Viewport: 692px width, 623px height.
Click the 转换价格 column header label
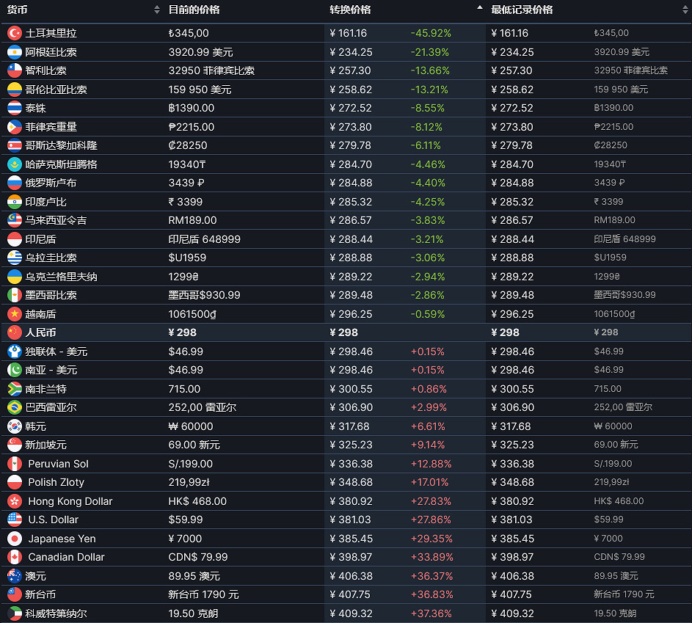(350, 10)
